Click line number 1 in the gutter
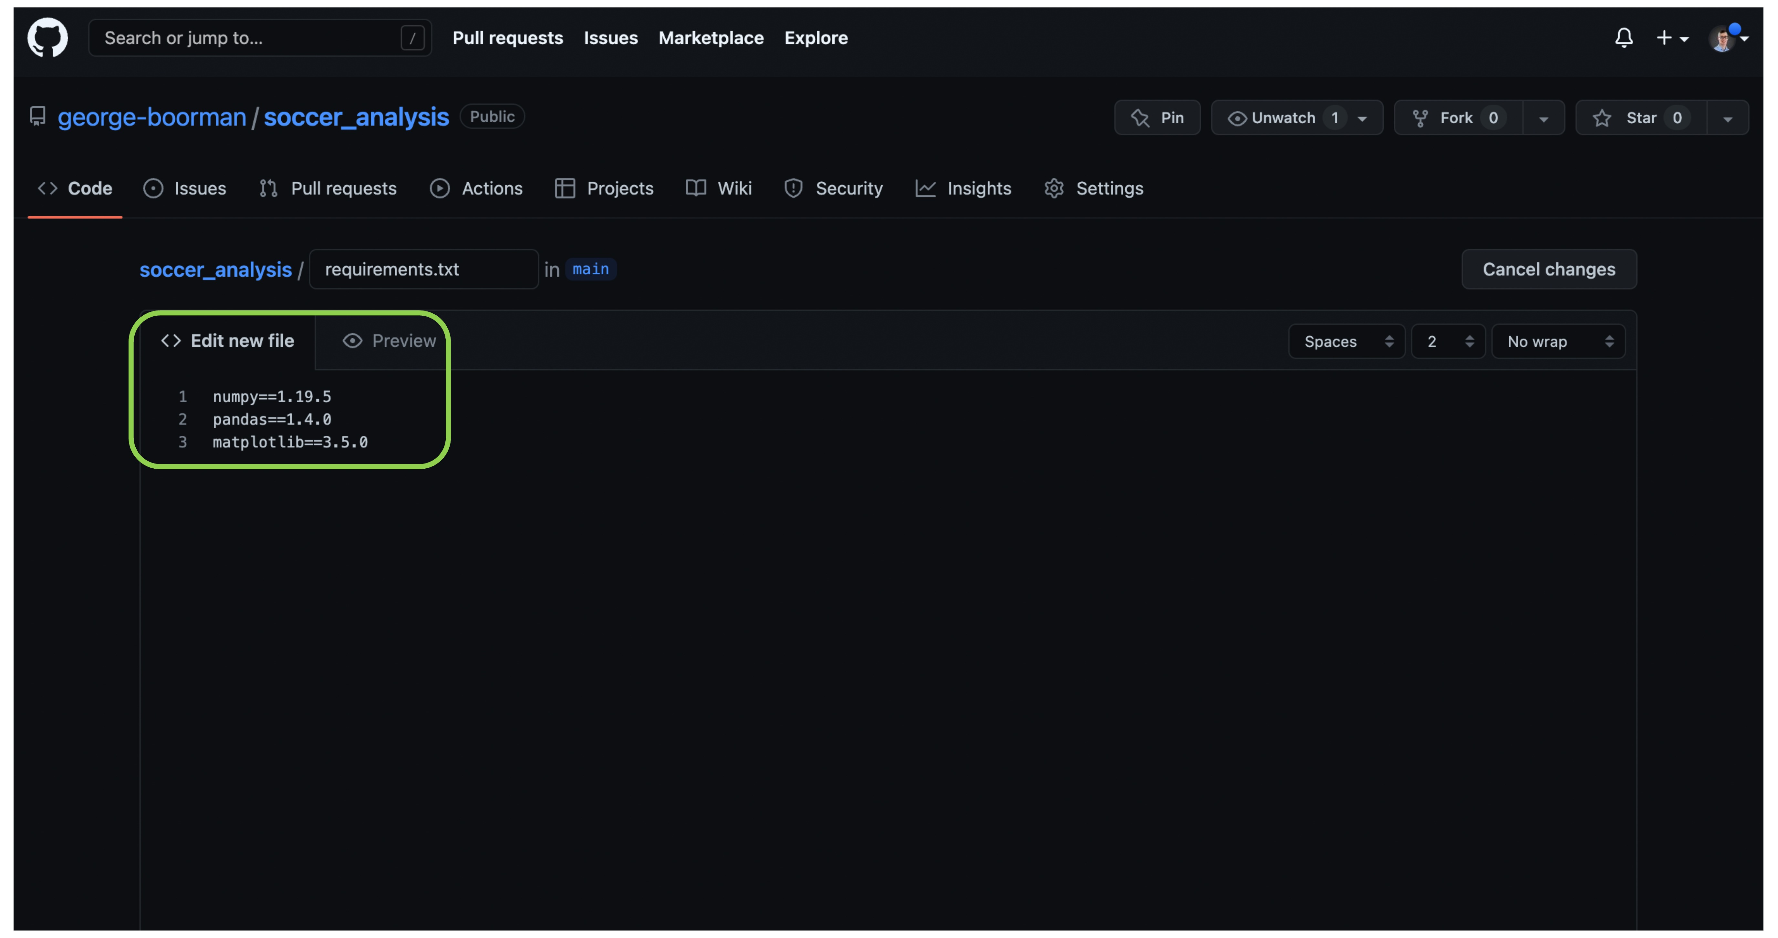Screen dimensions: 1778x938 182,397
